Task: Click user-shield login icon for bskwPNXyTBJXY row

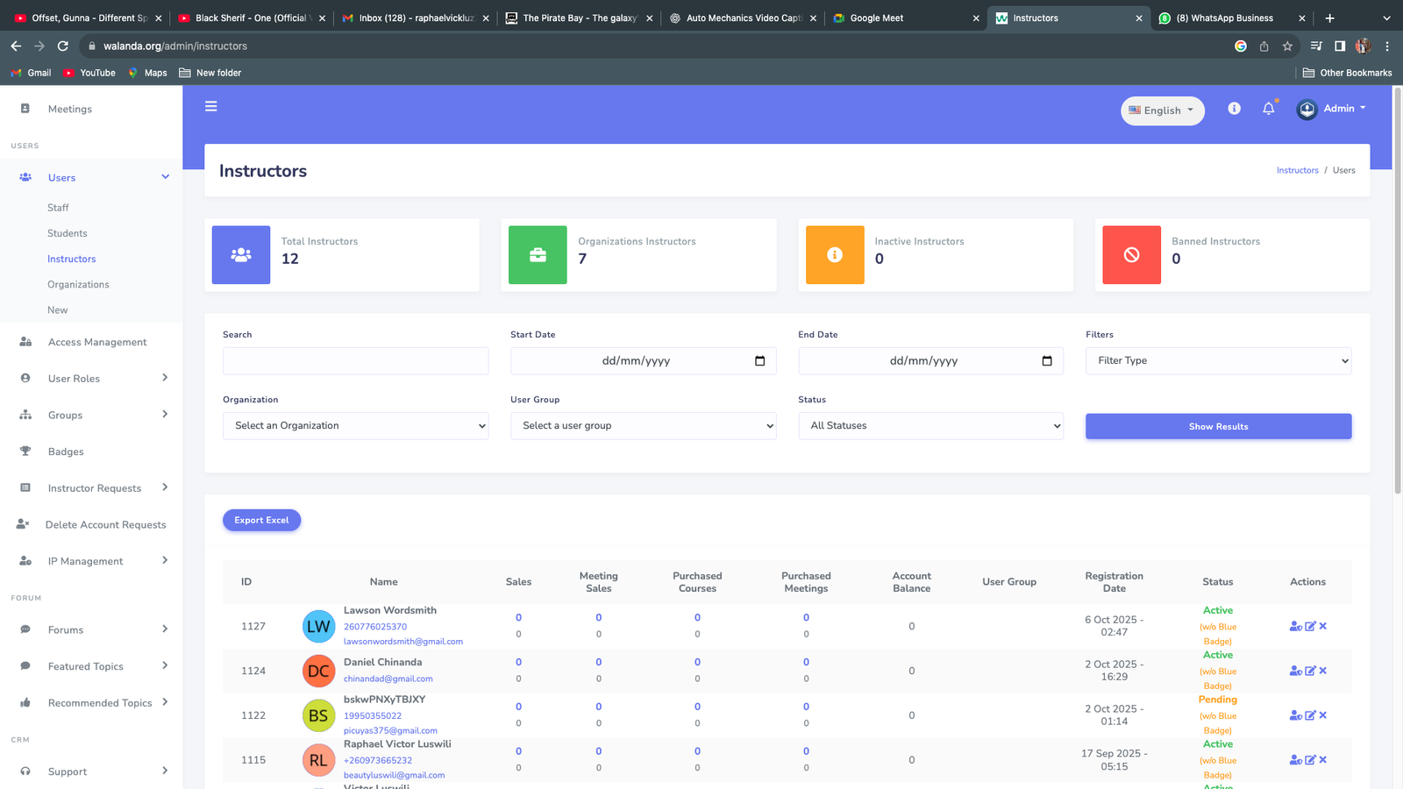Action: (x=1295, y=715)
